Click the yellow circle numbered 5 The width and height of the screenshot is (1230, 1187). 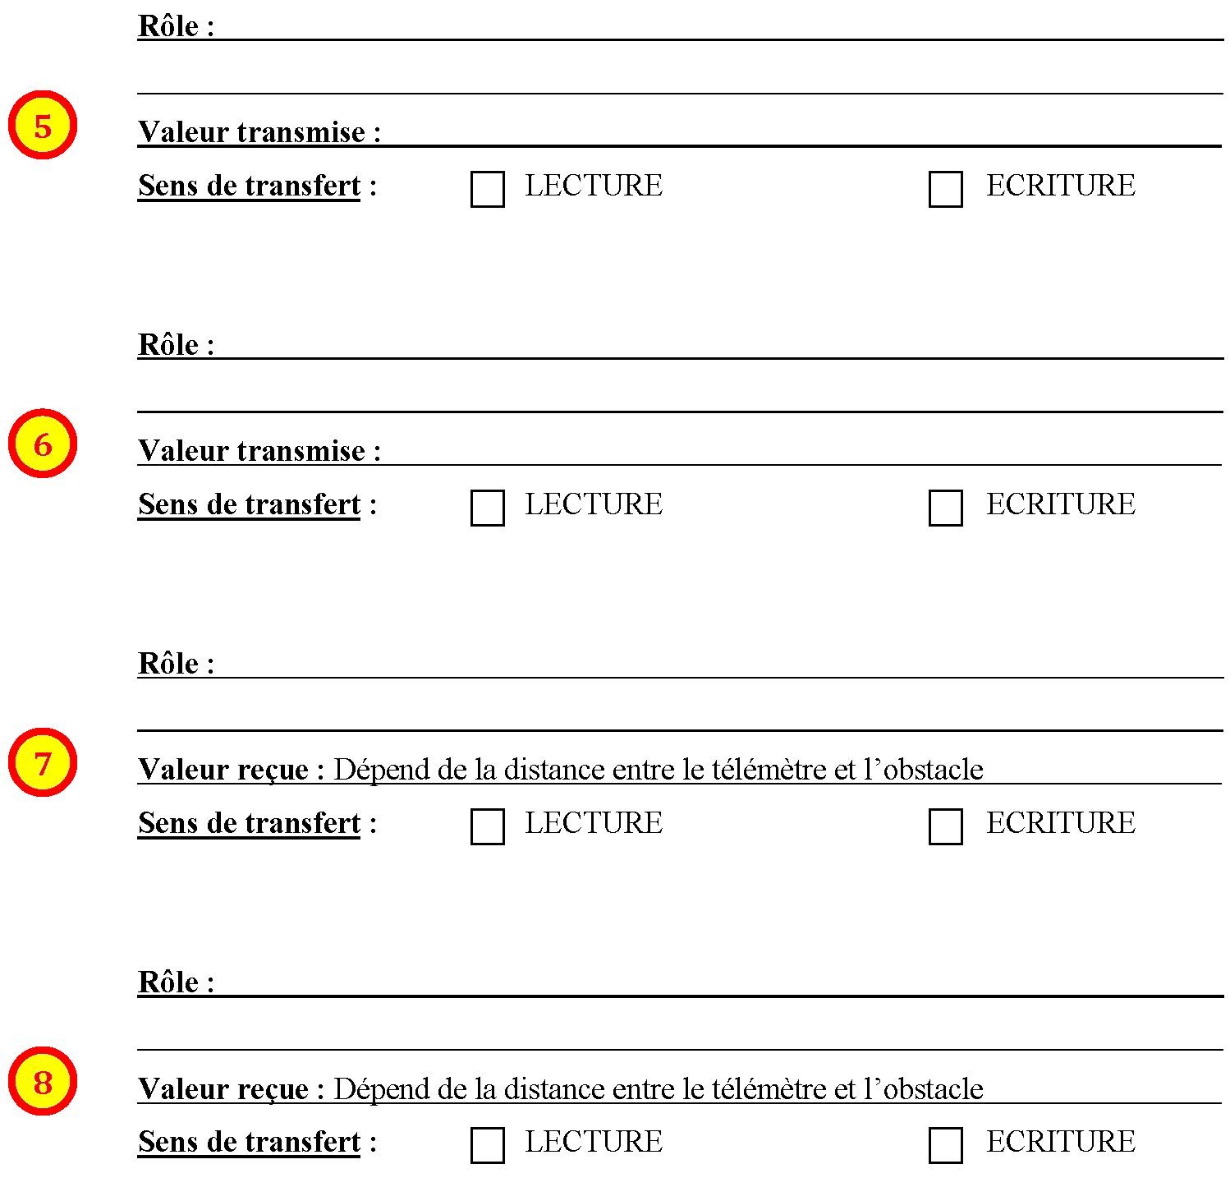pyautogui.click(x=43, y=125)
